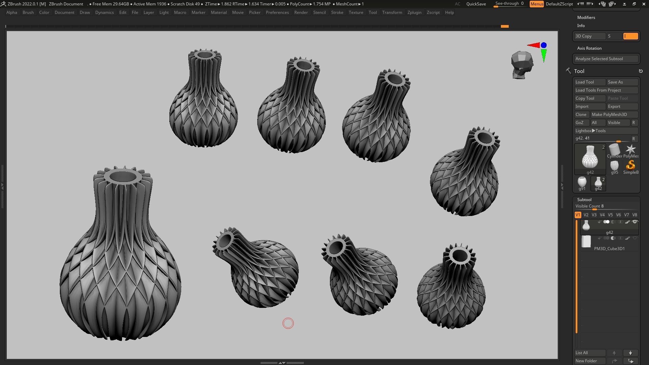
Task: Toggle eye visibility of g42 subtool
Action: [635, 222]
